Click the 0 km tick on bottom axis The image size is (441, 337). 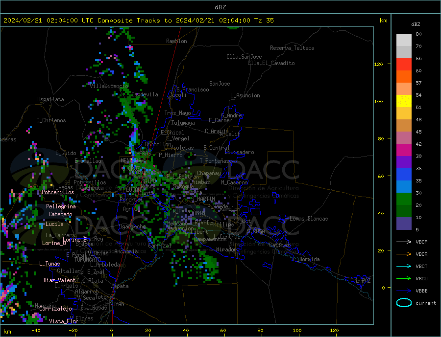click(112, 331)
